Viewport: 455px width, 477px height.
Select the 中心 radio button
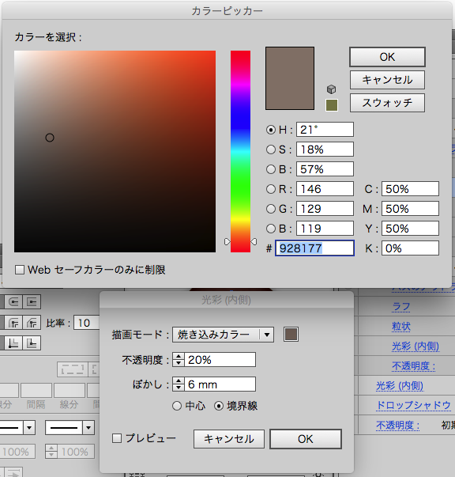tap(177, 406)
